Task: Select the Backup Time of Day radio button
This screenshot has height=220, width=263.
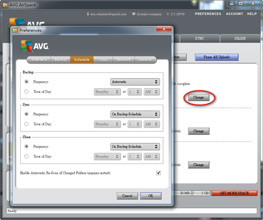Action: 26,92
